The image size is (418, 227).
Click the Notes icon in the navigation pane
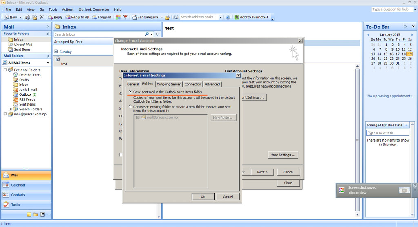29,214
